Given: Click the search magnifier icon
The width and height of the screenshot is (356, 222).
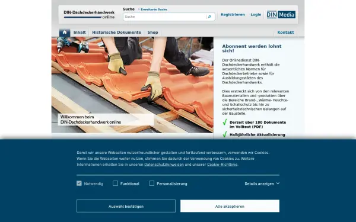Looking at the screenshot, I should coord(209,17).
